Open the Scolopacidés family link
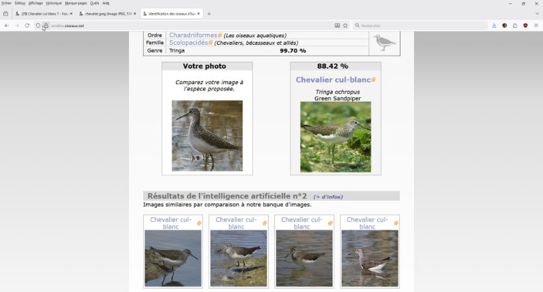 (188, 43)
